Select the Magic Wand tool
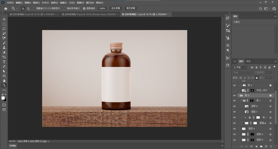This screenshot has height=149, width=278. pos(4,33)
